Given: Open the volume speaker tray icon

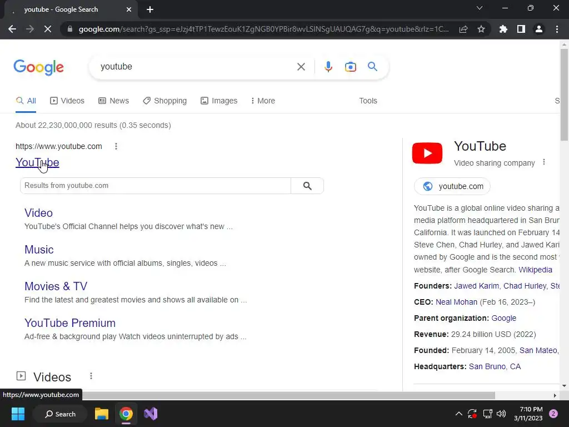Looking at the screenshot, I should (x=501, y=414).
